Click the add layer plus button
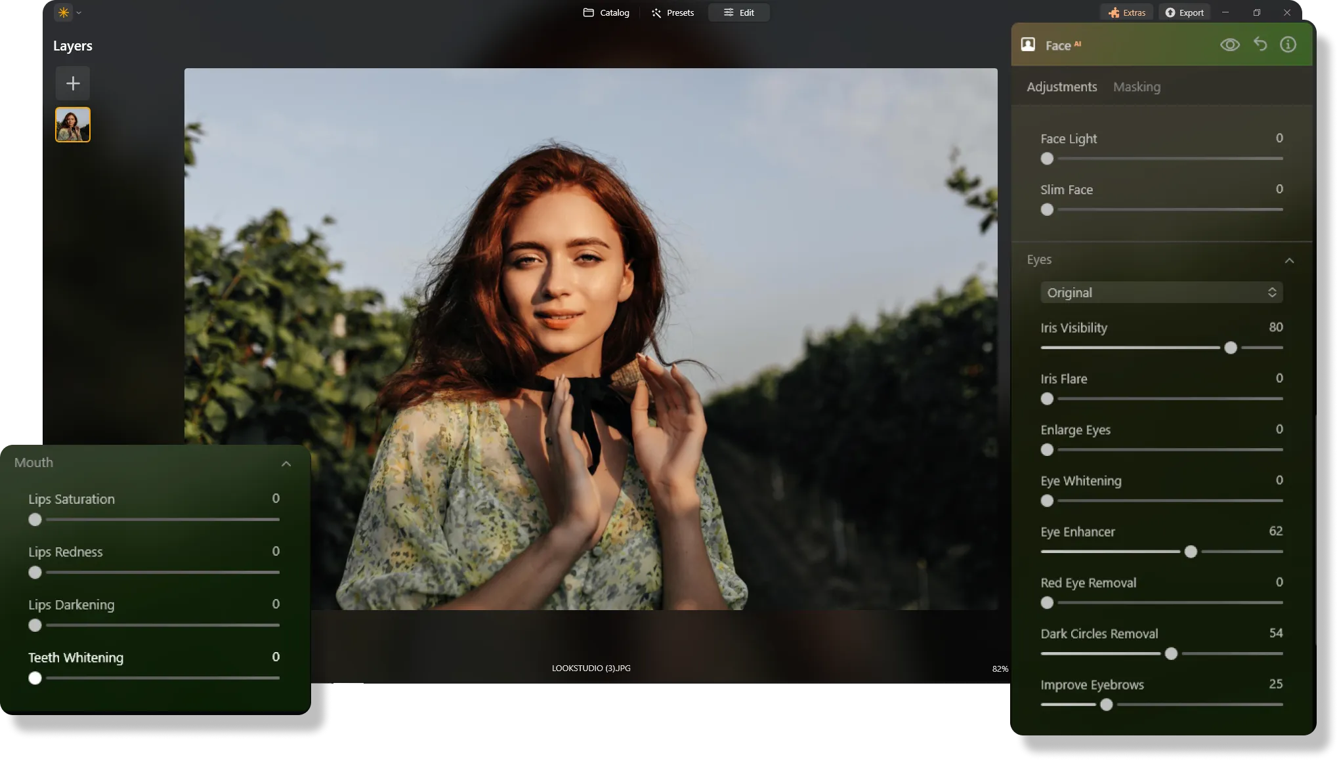The width and height of the screenshot is (1339, 761). point(73,83)
